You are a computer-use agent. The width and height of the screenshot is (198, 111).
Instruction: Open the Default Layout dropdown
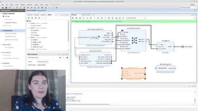188,8
